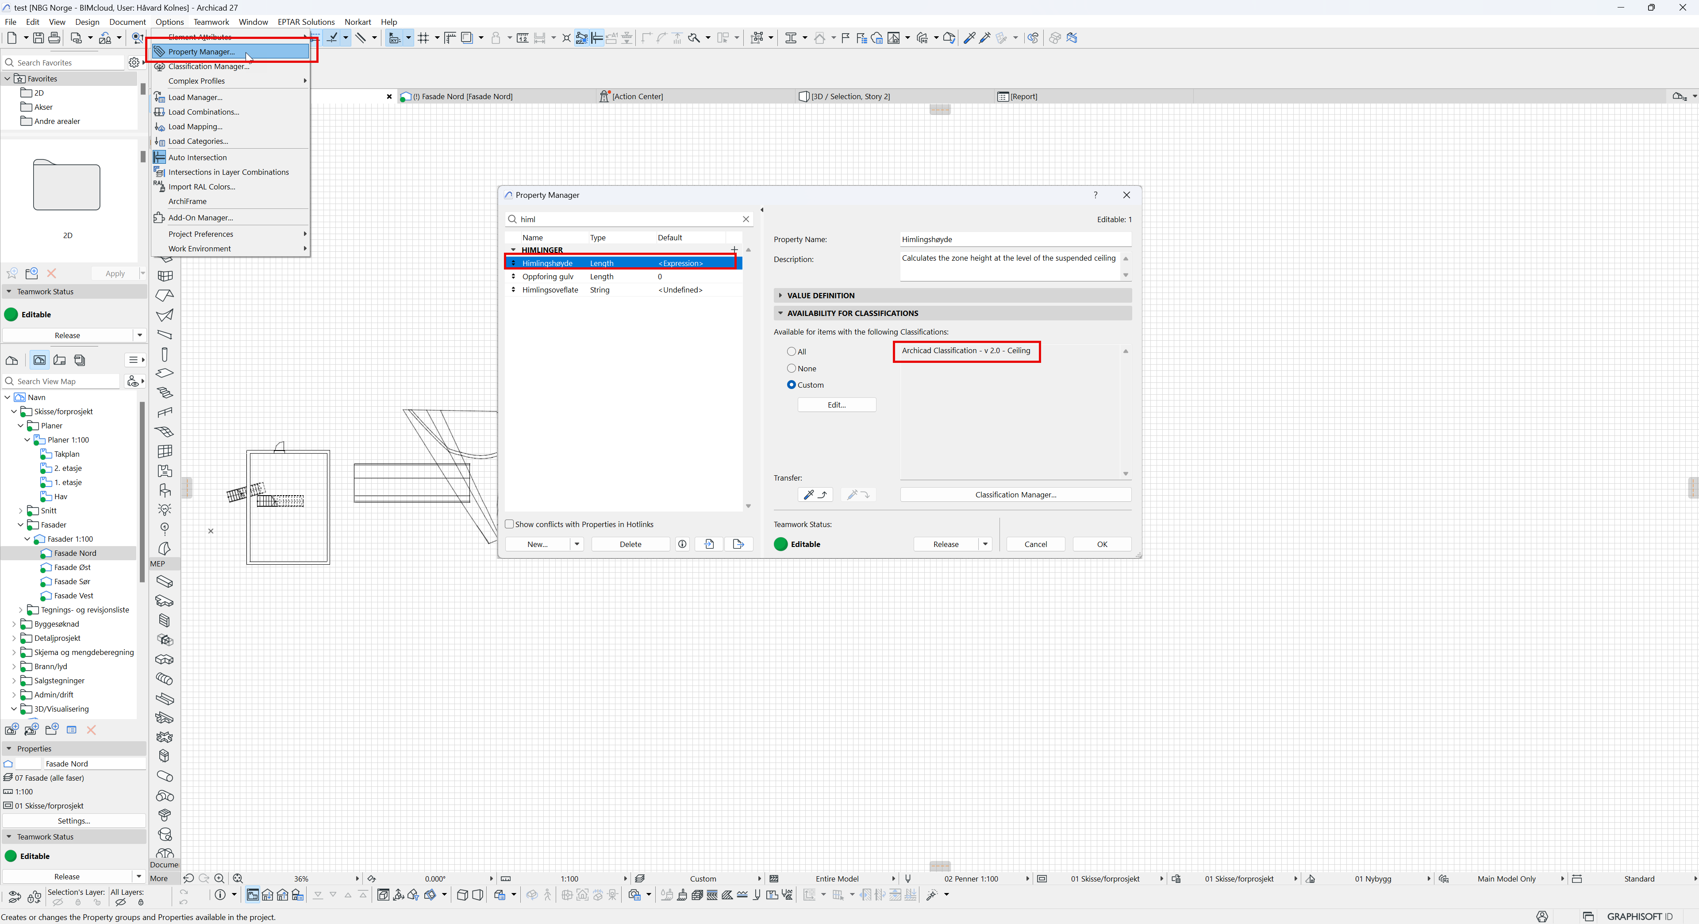The image size is (1699, 924).
Task: Click the Import properties icon in Property Manager
Action: point(709,544)
